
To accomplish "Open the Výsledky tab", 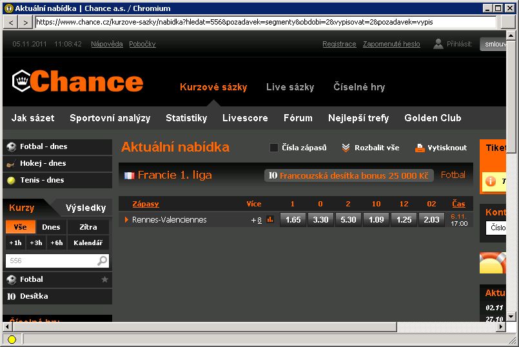I will [x=86, y=208].
